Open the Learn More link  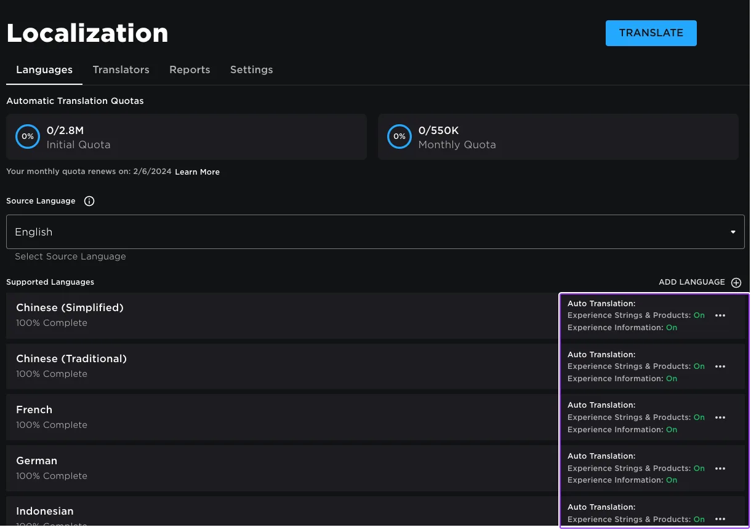197,172
